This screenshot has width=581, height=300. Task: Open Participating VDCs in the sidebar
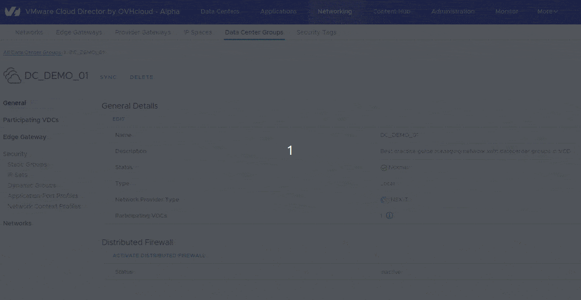click(31, 120)
